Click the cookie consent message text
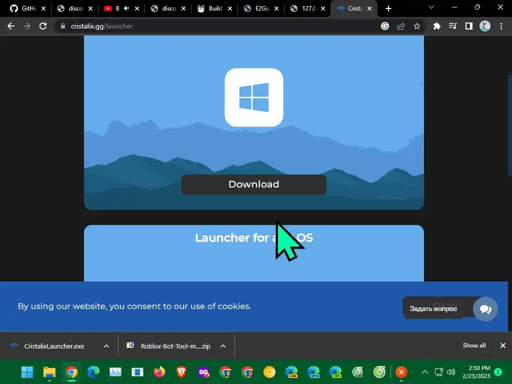Screen dimensions: 512x384 (x=134, y=306)
